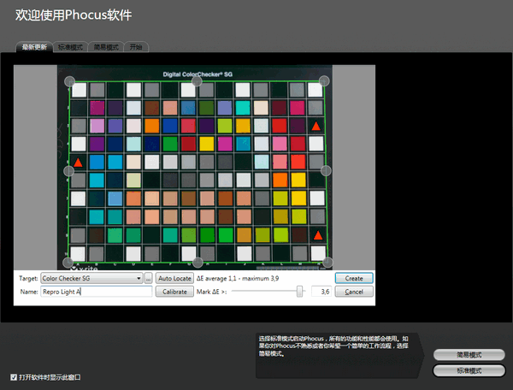This screenshot has height=390, width=513.
Task: Click the top-left corner handle of the grid
Action: point(70,81)
